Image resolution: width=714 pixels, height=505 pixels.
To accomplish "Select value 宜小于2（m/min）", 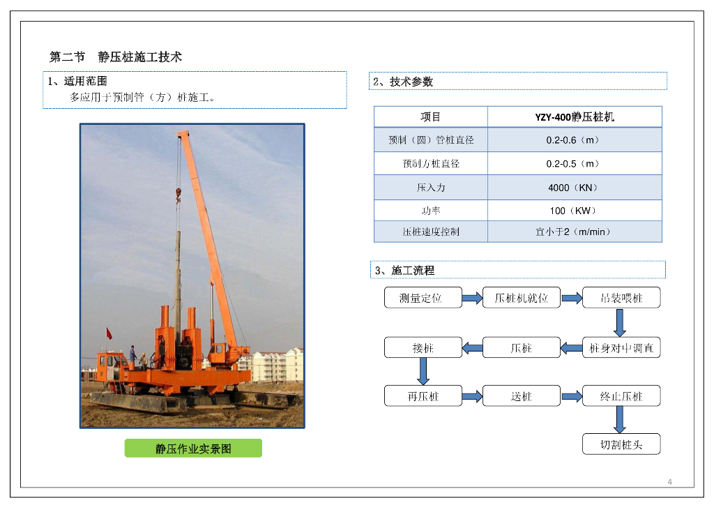I will point(575,232).
